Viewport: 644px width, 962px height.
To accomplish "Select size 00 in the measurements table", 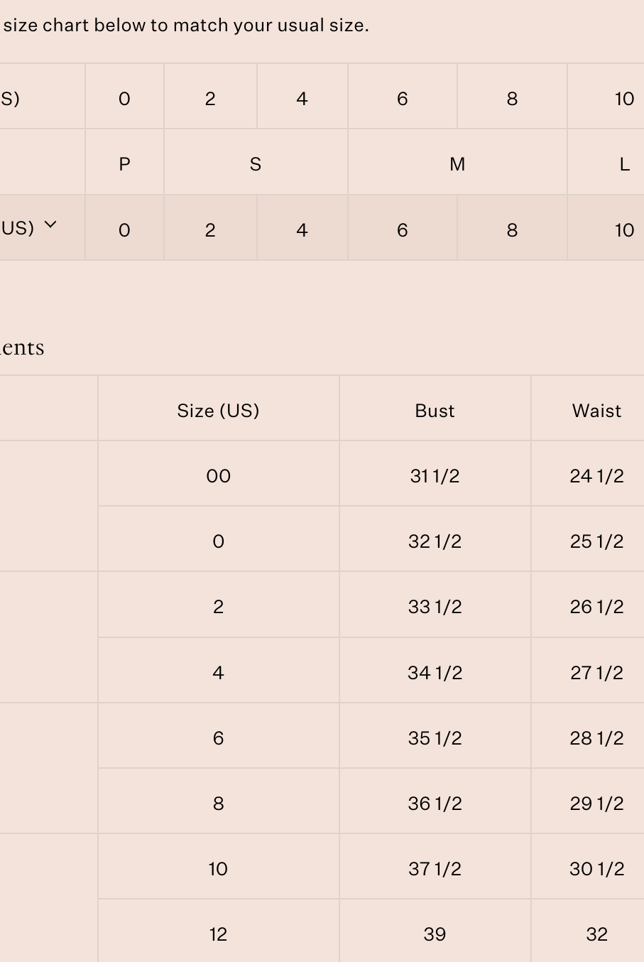I will click(218, 476).
